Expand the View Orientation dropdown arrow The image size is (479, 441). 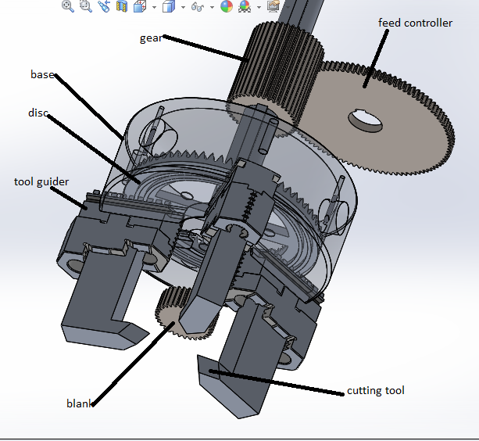154,7
